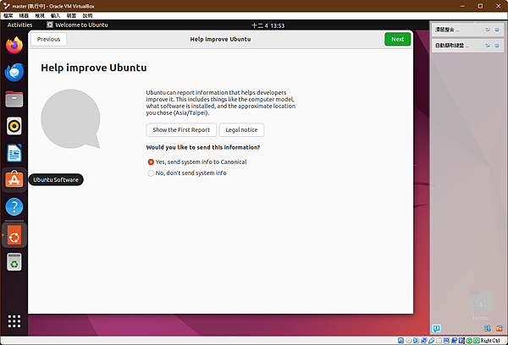Open the 檢視 menu in VirtualBox
Screen dimensions: 508x345
coord(40,15)
